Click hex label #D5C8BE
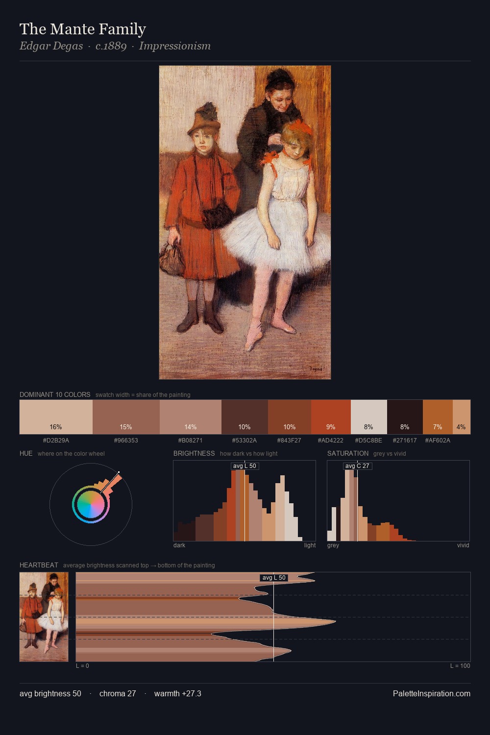The width and height of the screenshot is (490, 735). click(368, 441)
